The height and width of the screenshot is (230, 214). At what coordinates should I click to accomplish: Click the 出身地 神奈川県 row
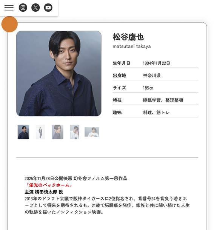click(x=155, y=76)
